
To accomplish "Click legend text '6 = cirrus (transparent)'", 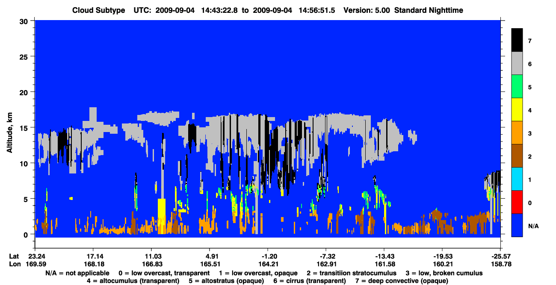I will [x=310, y=281].
